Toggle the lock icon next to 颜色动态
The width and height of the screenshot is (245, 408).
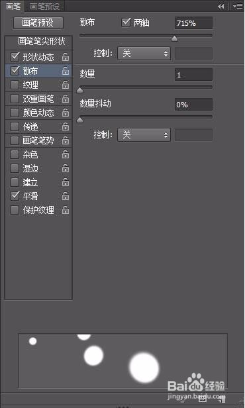[66, 113]
